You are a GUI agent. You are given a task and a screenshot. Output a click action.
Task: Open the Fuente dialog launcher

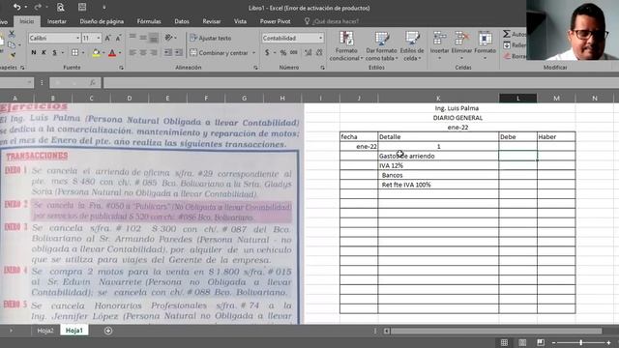coord(121,68)
